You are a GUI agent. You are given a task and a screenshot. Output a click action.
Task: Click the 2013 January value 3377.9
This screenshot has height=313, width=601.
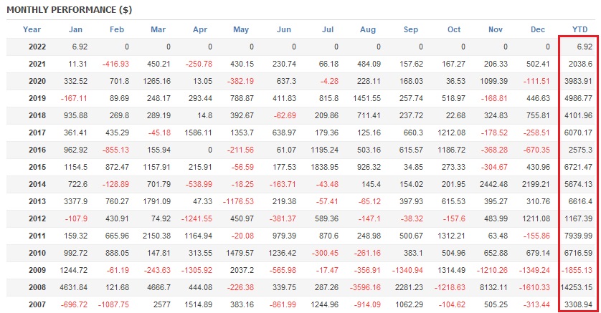(75, 201)
